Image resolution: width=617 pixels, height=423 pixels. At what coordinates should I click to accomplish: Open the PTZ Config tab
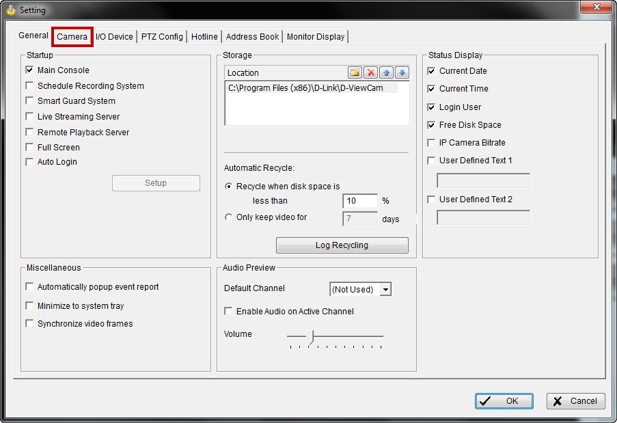pos(162,37)
